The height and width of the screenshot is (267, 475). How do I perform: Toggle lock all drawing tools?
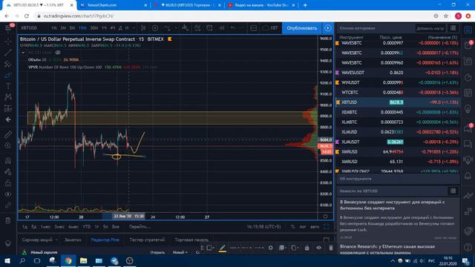(x=8, y=183)
